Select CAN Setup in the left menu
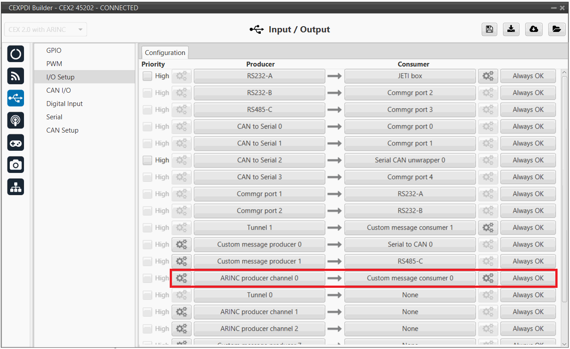 coord(62,130)
